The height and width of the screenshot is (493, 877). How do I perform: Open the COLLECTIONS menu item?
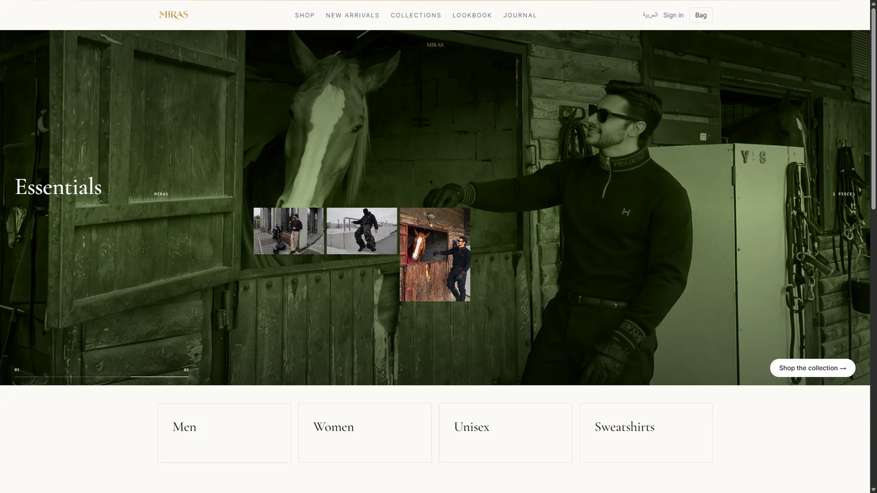pyautogui.click(x=416, y=15)
